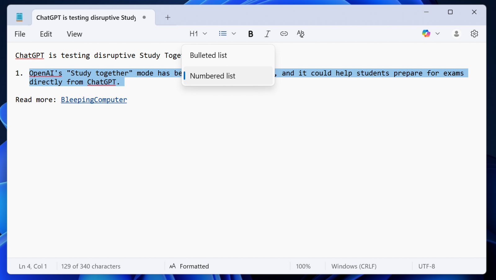Select Bulleted list option
Image resolution: width=496 pixels, height=280 pixels.
coord(208,55)
